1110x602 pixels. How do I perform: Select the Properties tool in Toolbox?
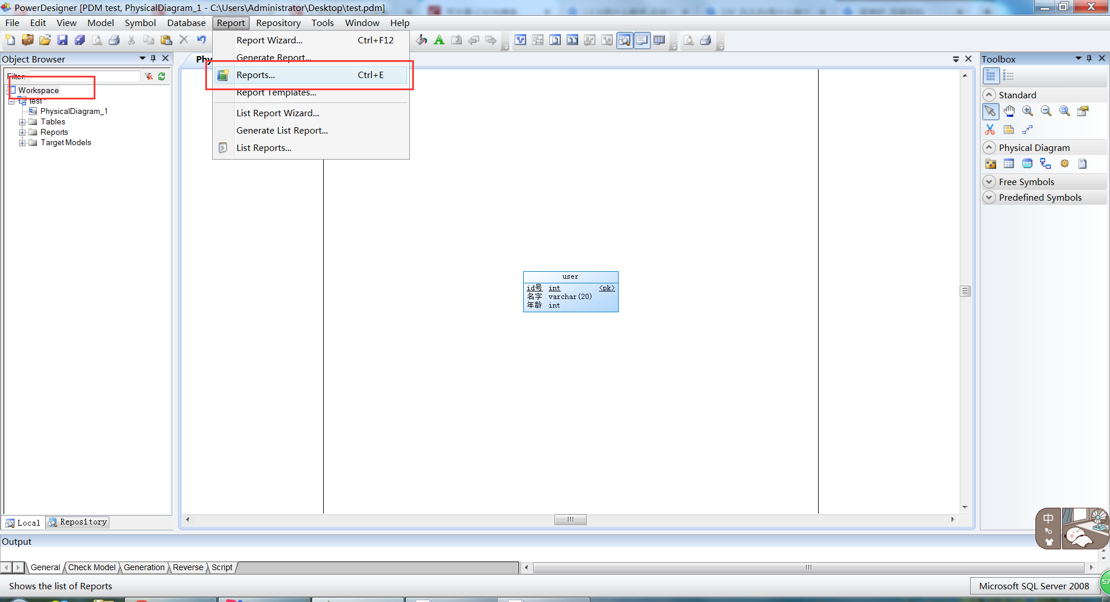coord(1083,111)
